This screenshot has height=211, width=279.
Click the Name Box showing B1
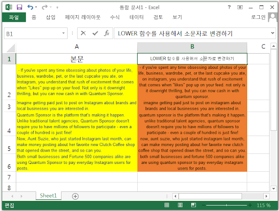click(x=33, y=34)
